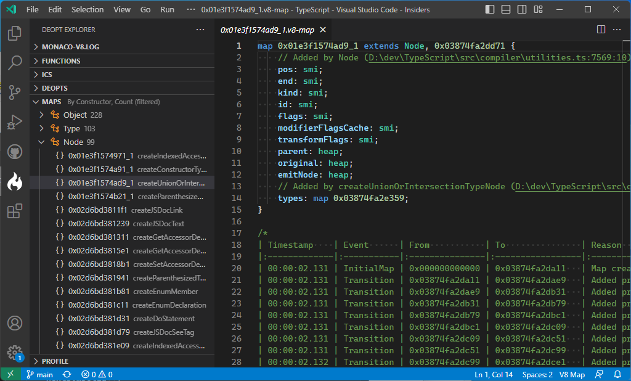The height and width of the screenshot is (381, 631).
Task: Click the VS Code Insiders logo
Action: (11, 9)
